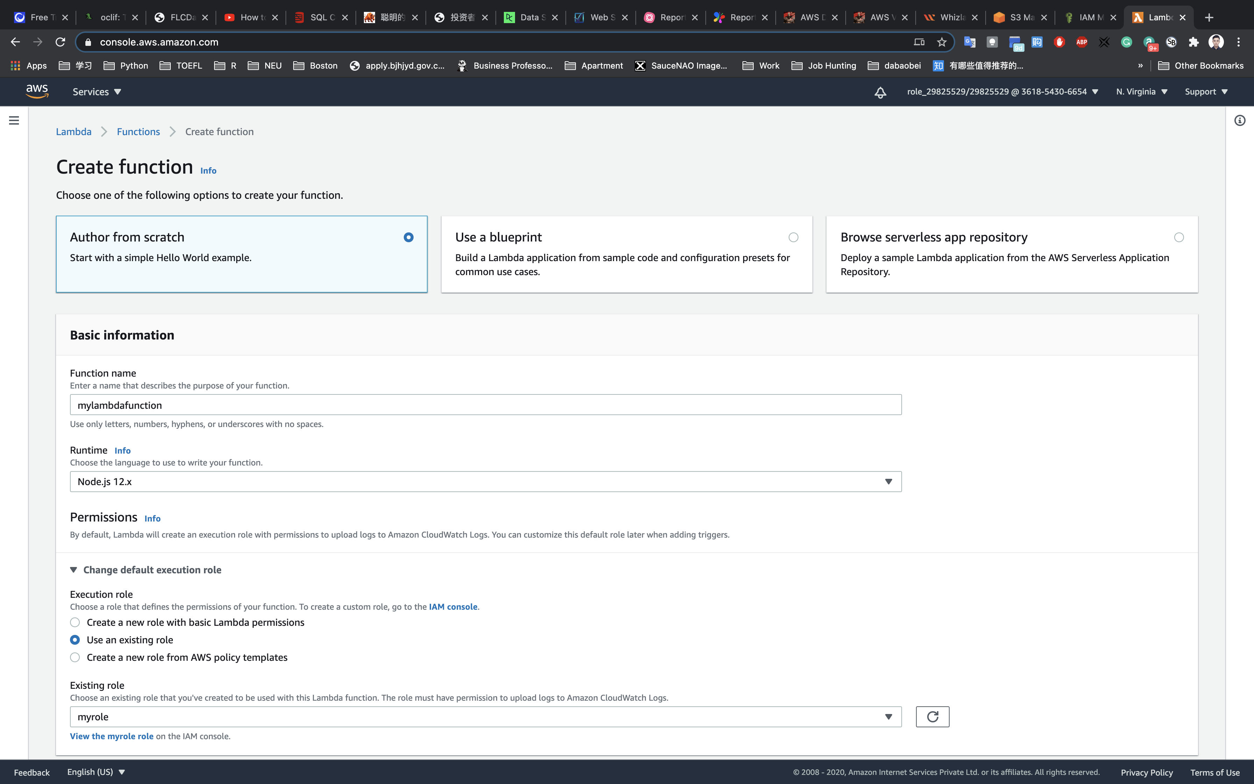Viewport: 1254px width, 784px height.
Task: Select the Use a blueprint option
Action: pyautogui.click(x=793, y=238)
